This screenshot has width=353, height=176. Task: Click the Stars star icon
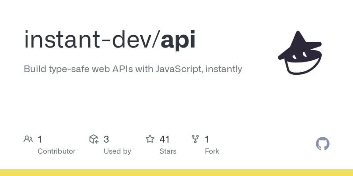[x=150, y=139]
